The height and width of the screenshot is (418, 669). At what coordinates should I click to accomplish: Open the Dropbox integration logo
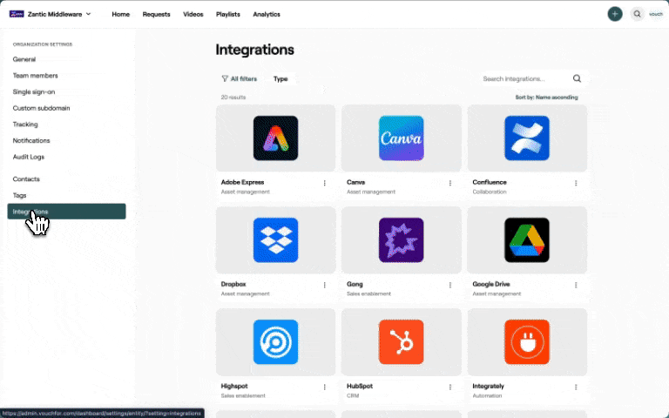click(275, 240)
